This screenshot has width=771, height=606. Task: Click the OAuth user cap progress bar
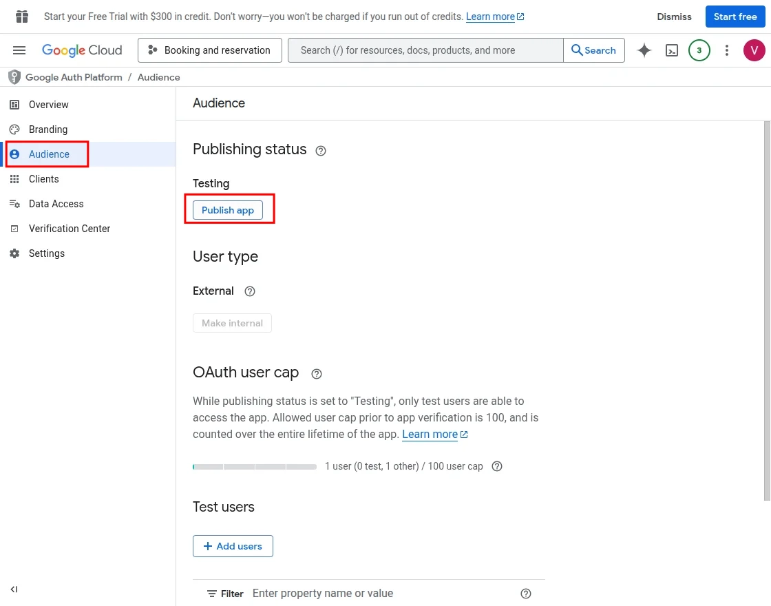pos(254,466)
